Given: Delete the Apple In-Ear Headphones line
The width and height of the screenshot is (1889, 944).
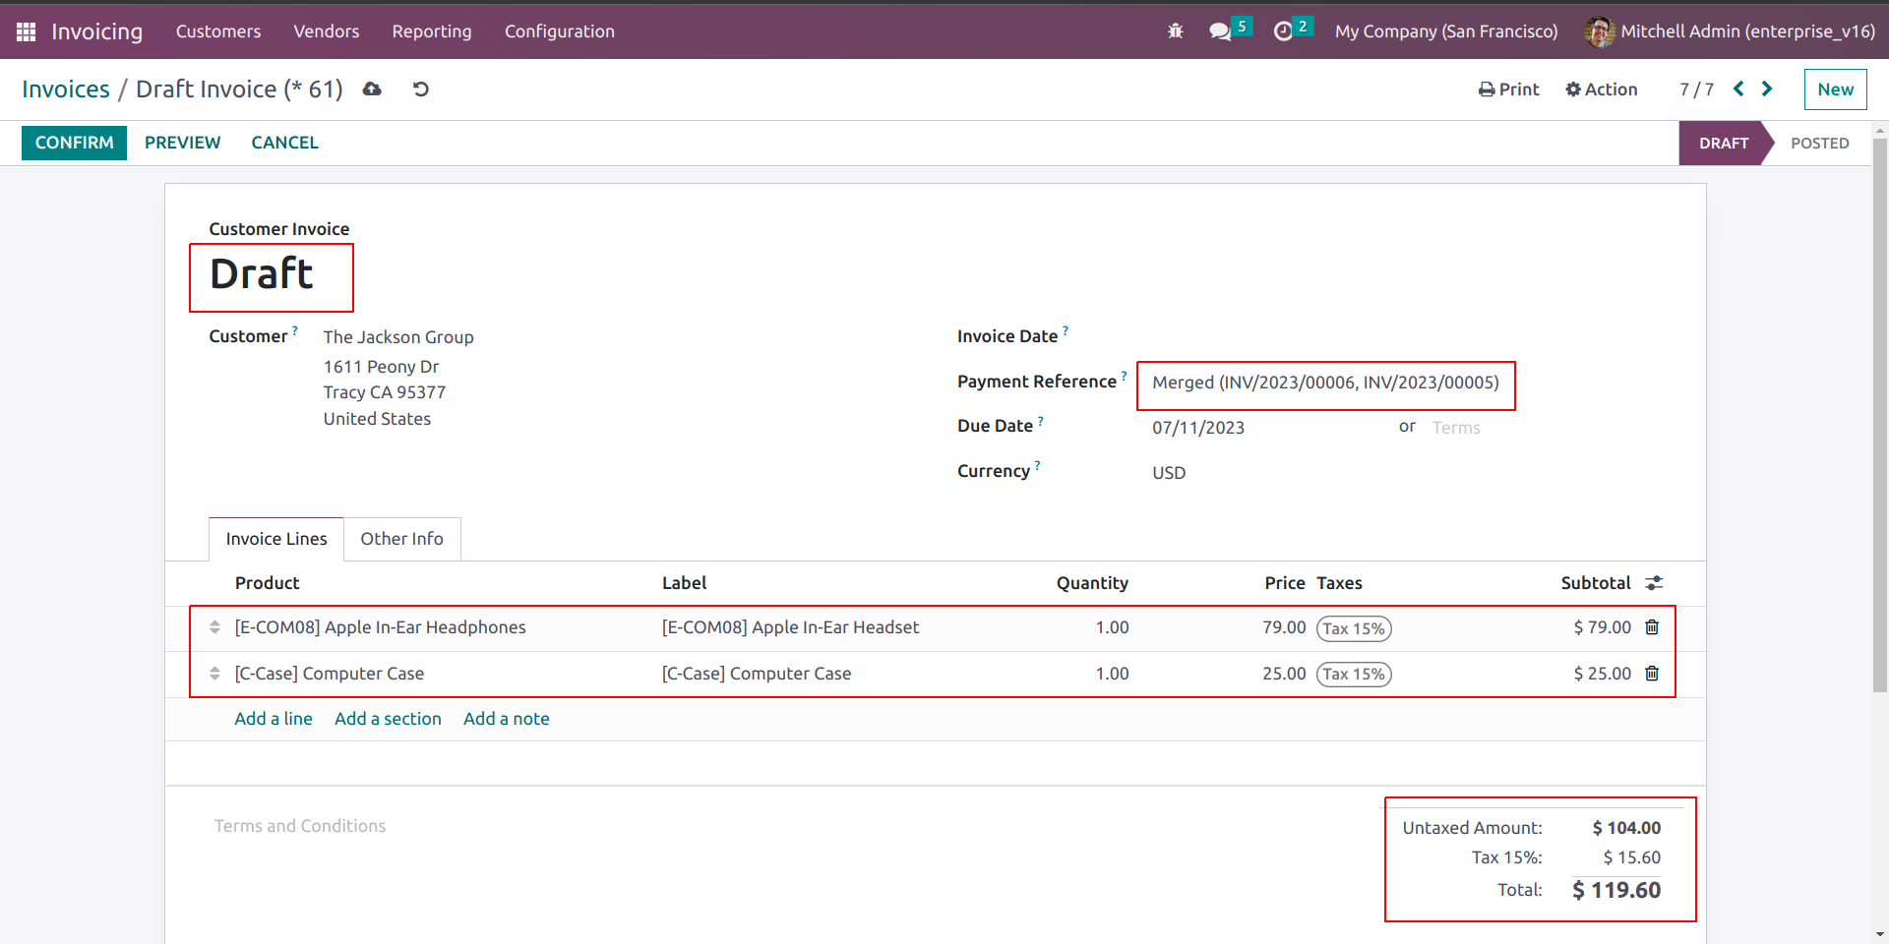Looking at the screenshot, I should coord(1652,627).
